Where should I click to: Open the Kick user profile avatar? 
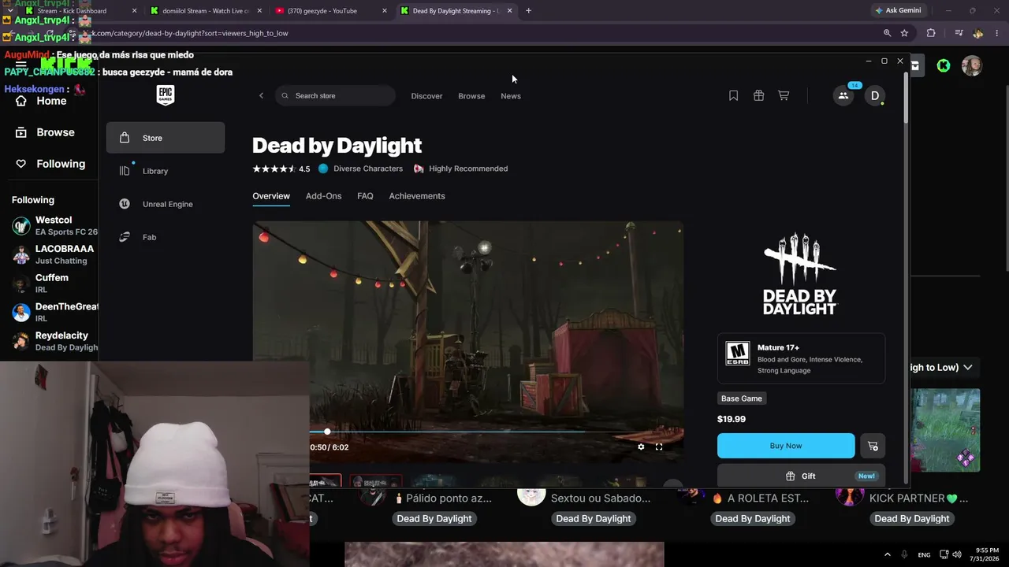coord(972,65)
